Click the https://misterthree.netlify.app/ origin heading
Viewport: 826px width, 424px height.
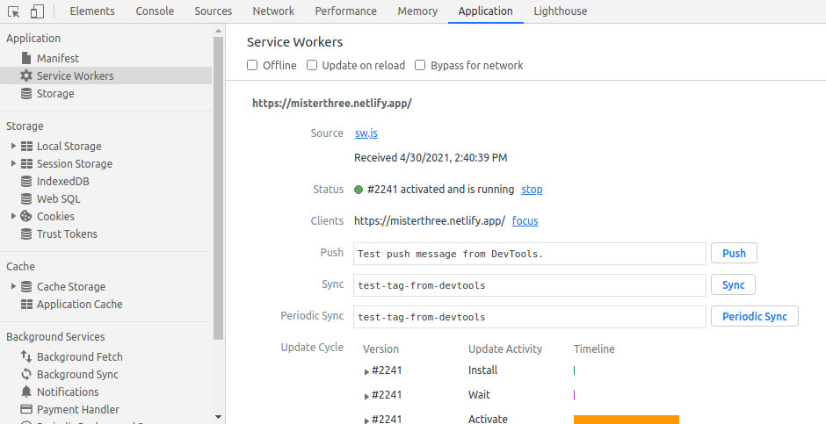pos(332,103)
